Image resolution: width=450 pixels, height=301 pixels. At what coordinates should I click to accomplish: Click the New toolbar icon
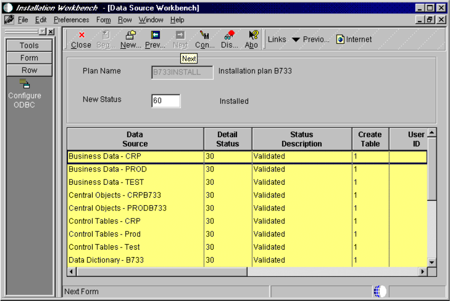(x=131, y=35)
